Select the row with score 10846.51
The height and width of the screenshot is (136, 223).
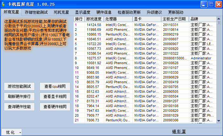tap(145, 39)
